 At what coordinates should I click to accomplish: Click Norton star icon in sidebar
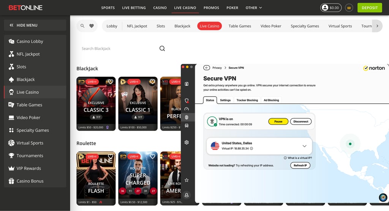187,180
